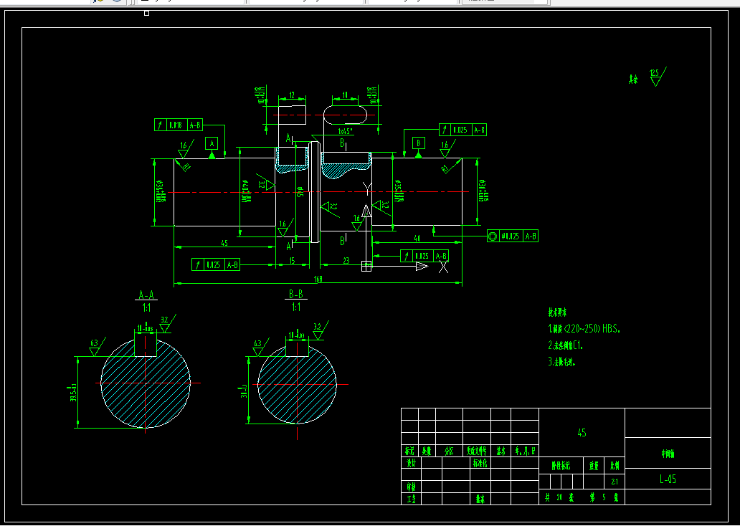Select the 23 length dimension
The image size is (740, 526).
tap(346, 260)
